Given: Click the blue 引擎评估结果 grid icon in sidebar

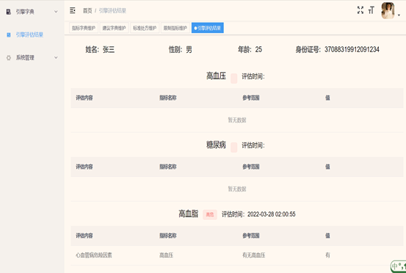Looking at the screenshot, I should click(x=9, y=34).
